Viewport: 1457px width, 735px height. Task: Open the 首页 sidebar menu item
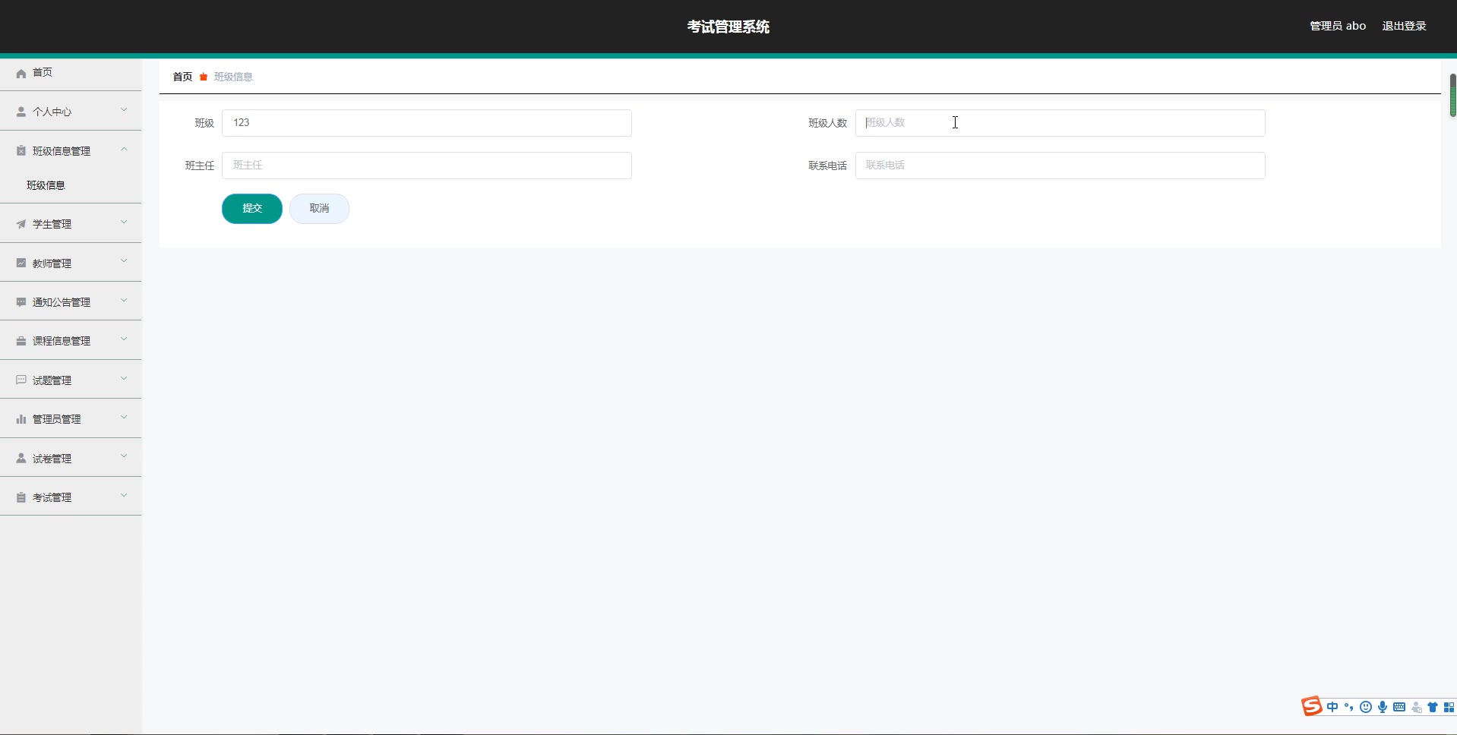coord(71,73)
